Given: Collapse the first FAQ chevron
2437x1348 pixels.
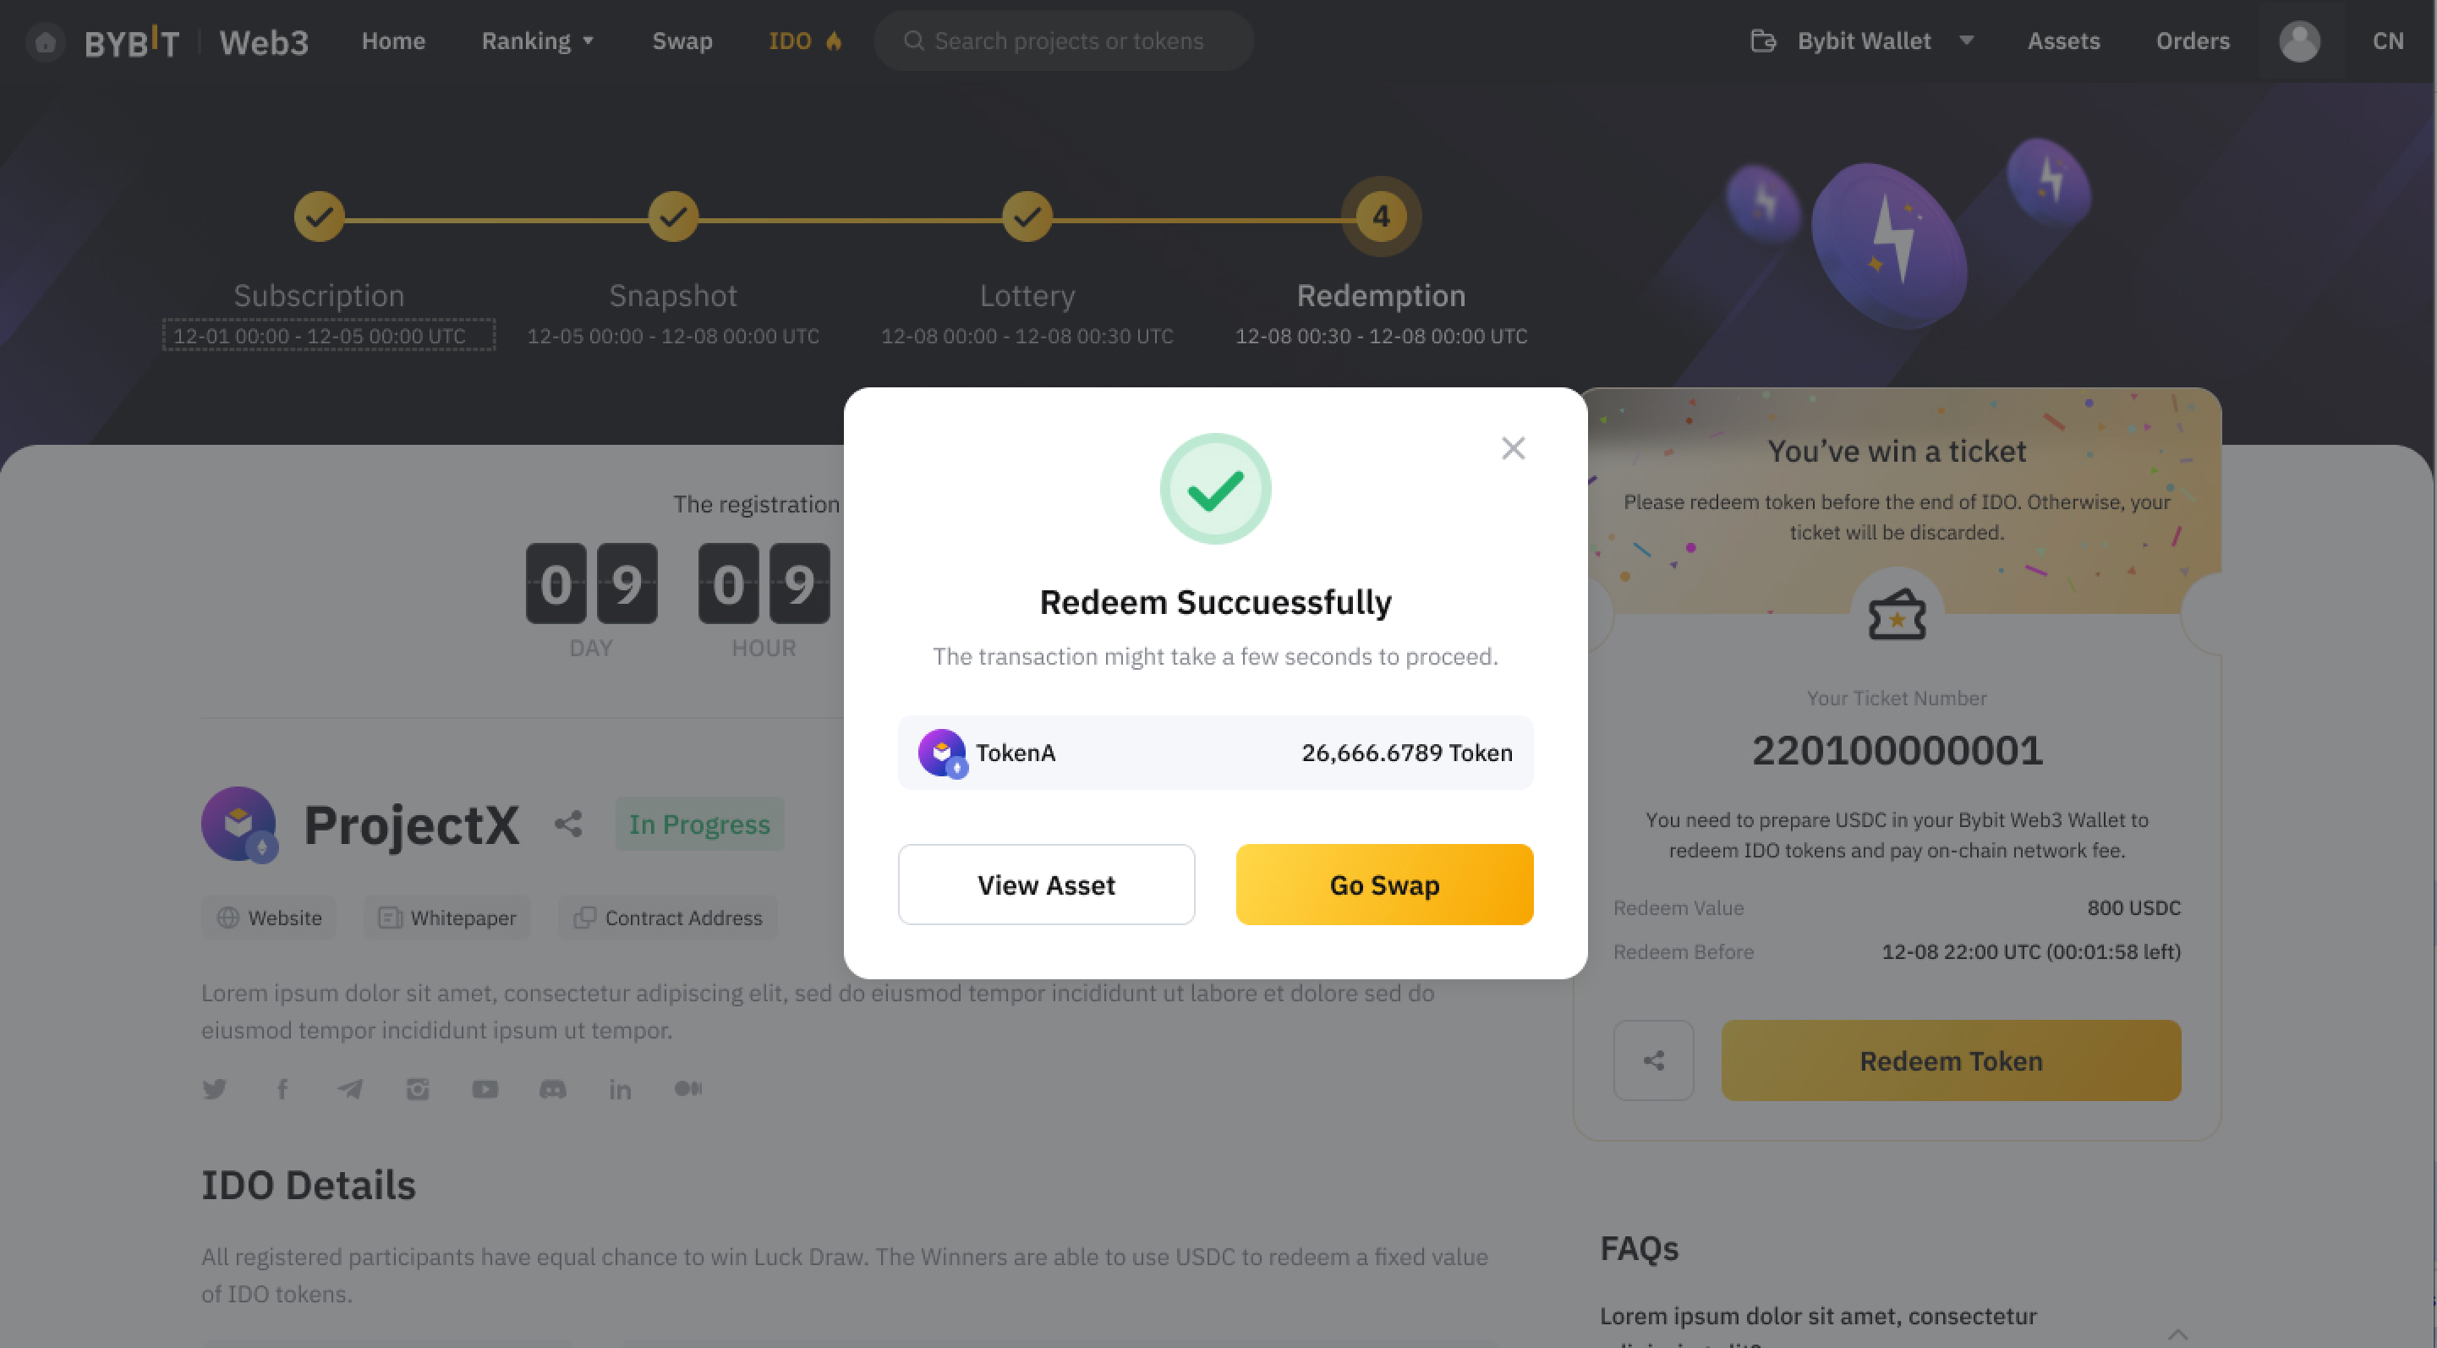Looking at the screenshot, I should pyautogui.click(x=2177, y=1333).
